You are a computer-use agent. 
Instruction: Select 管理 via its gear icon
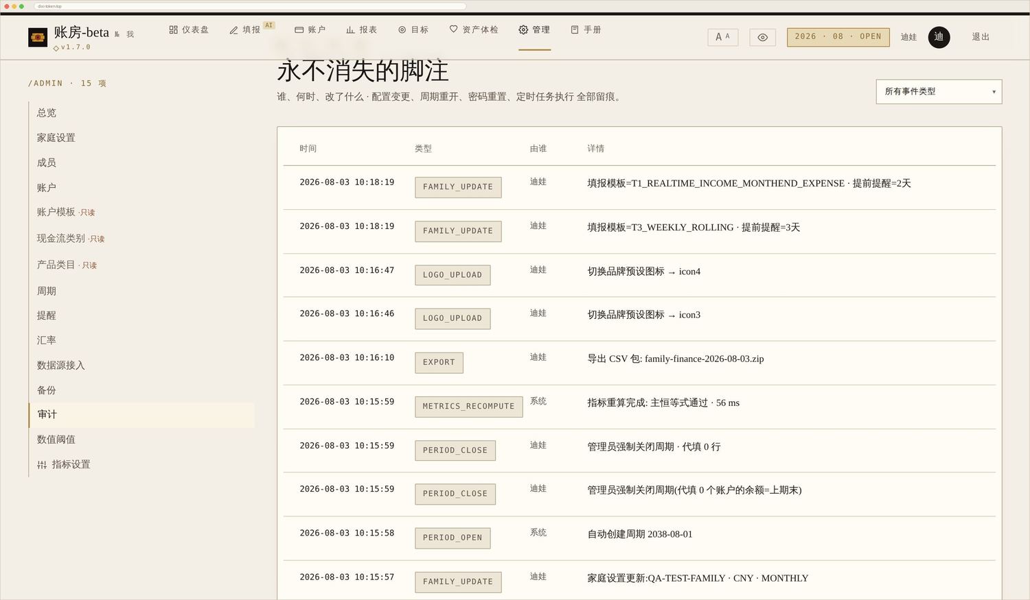click(523, 29)
